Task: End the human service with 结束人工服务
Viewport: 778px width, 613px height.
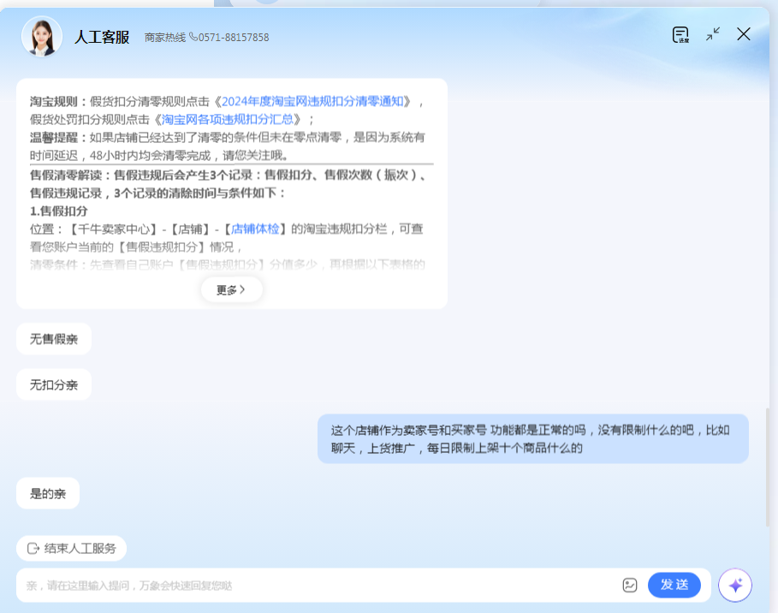Action: pyautogui.click(x=71, y=549)
